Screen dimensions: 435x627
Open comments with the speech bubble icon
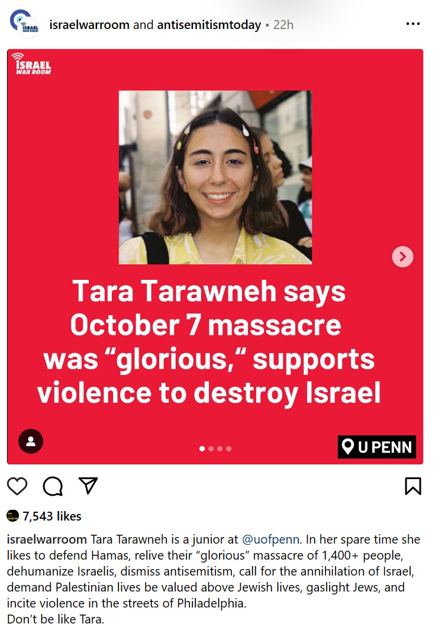[53, 486]
